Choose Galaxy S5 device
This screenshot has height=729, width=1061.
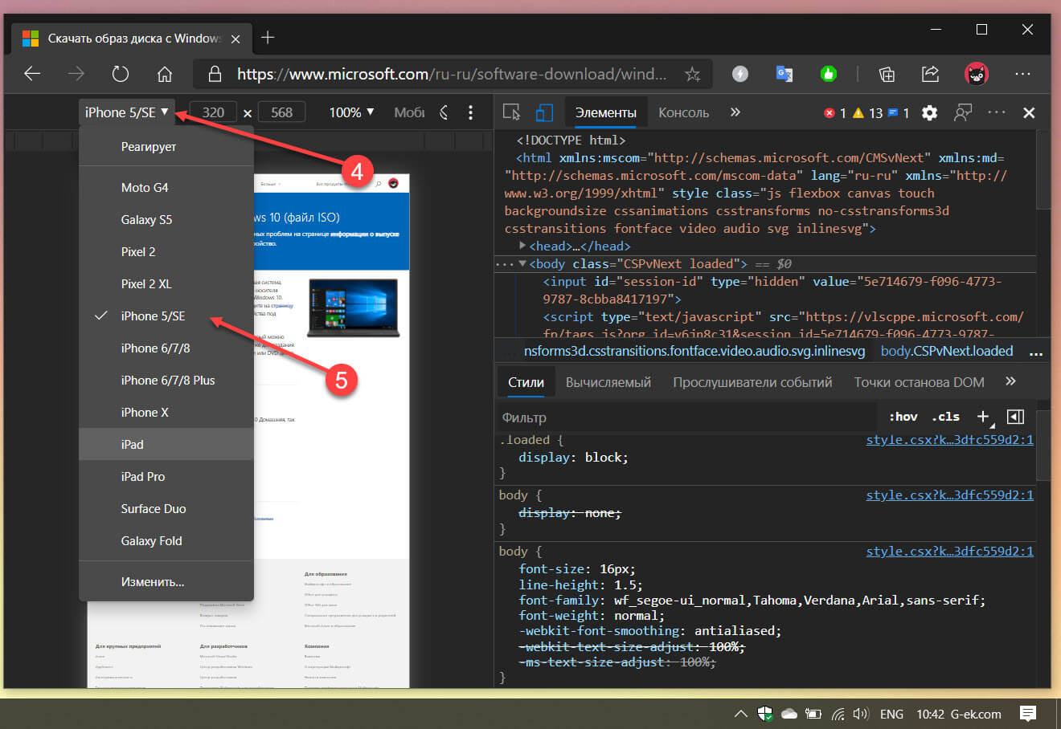166,219
